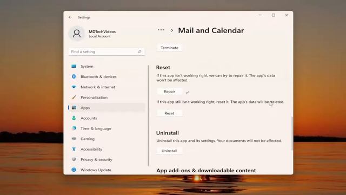Maximize the Settings window
Viewport: 346px width, 195px height.
click(x=274, y=15)
